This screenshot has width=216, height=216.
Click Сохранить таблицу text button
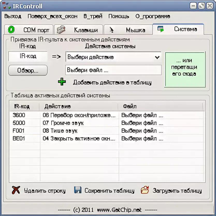pos(109,191)
